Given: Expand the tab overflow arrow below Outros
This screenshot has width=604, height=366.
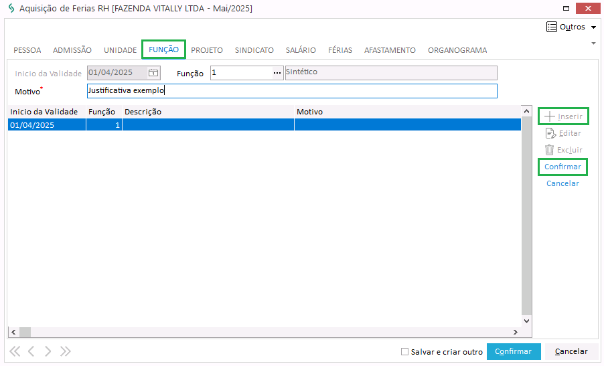Looking at the screenshot, I should (x=593, y=43).
